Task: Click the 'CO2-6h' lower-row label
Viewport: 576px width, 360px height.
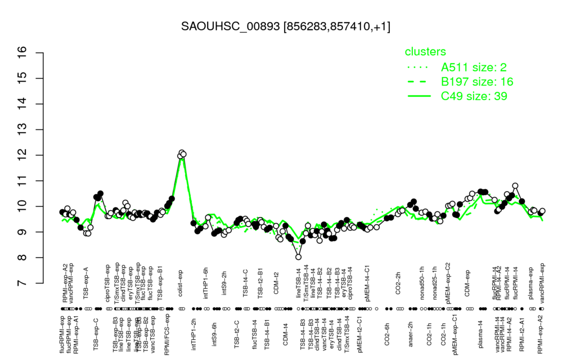Action: (386, 334)
